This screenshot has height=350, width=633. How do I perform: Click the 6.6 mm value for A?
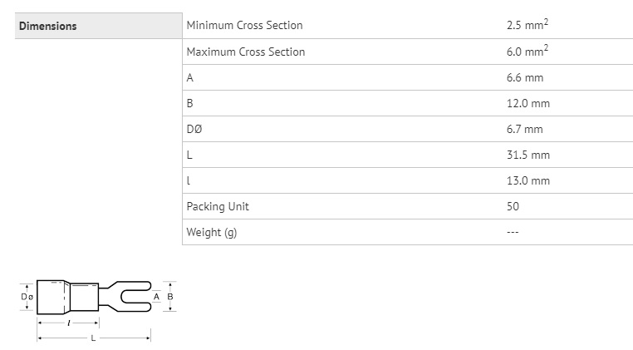pos(524,77)
